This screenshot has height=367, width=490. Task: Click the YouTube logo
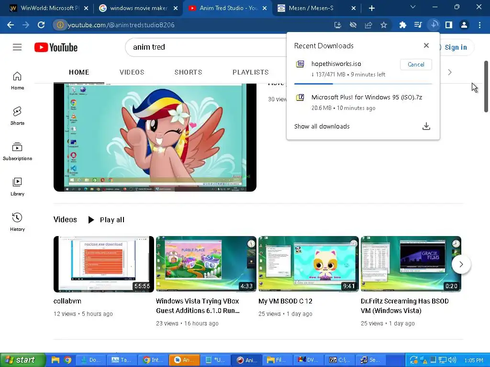point(56,47)
